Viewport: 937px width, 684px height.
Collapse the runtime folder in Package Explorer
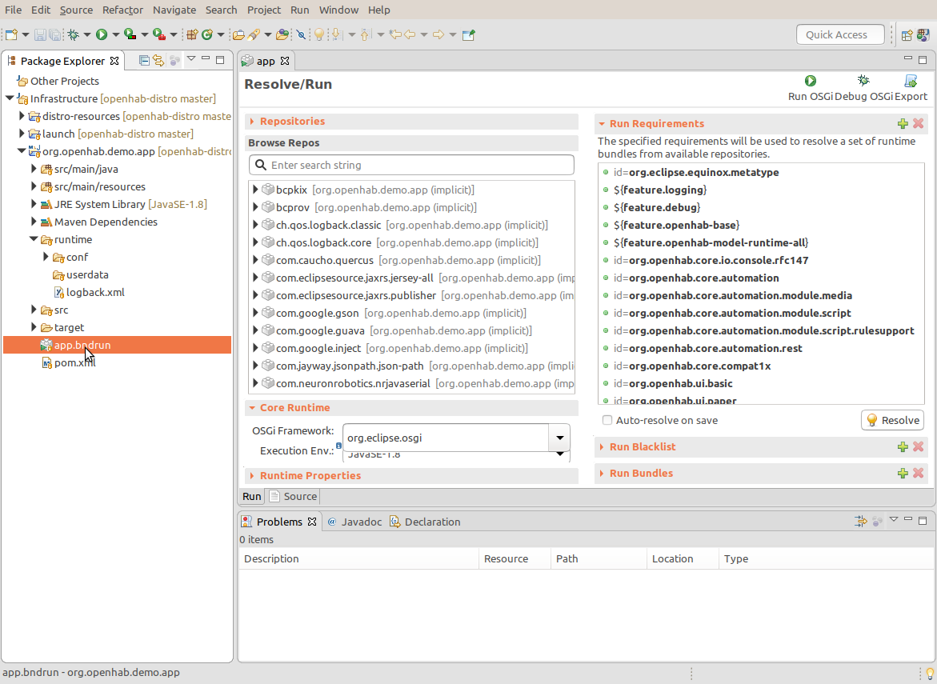point(34,239)
